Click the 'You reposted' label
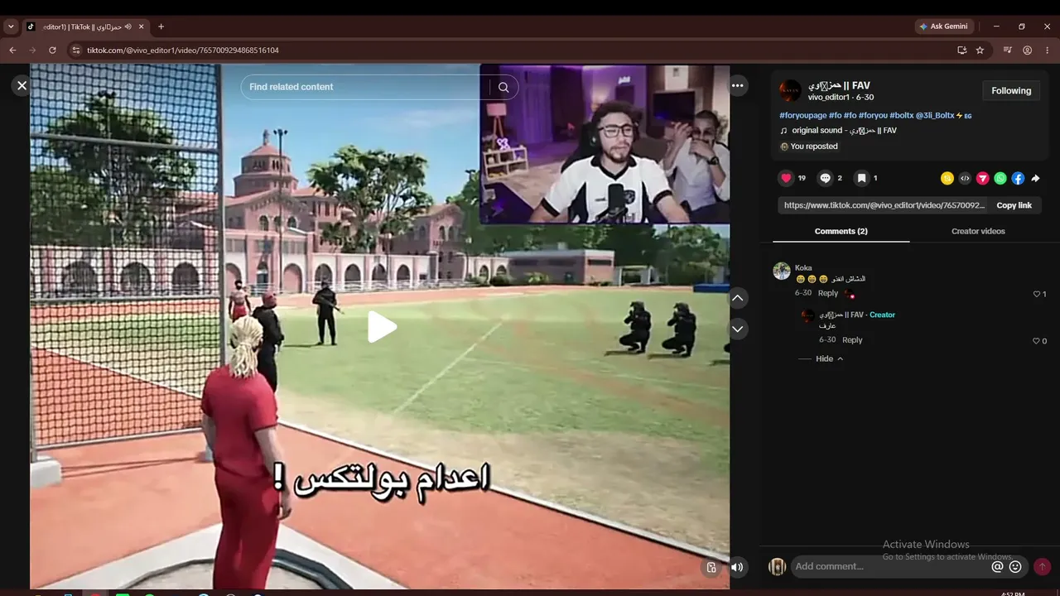This screenshot has height=596, width=1060. [814, 147]
